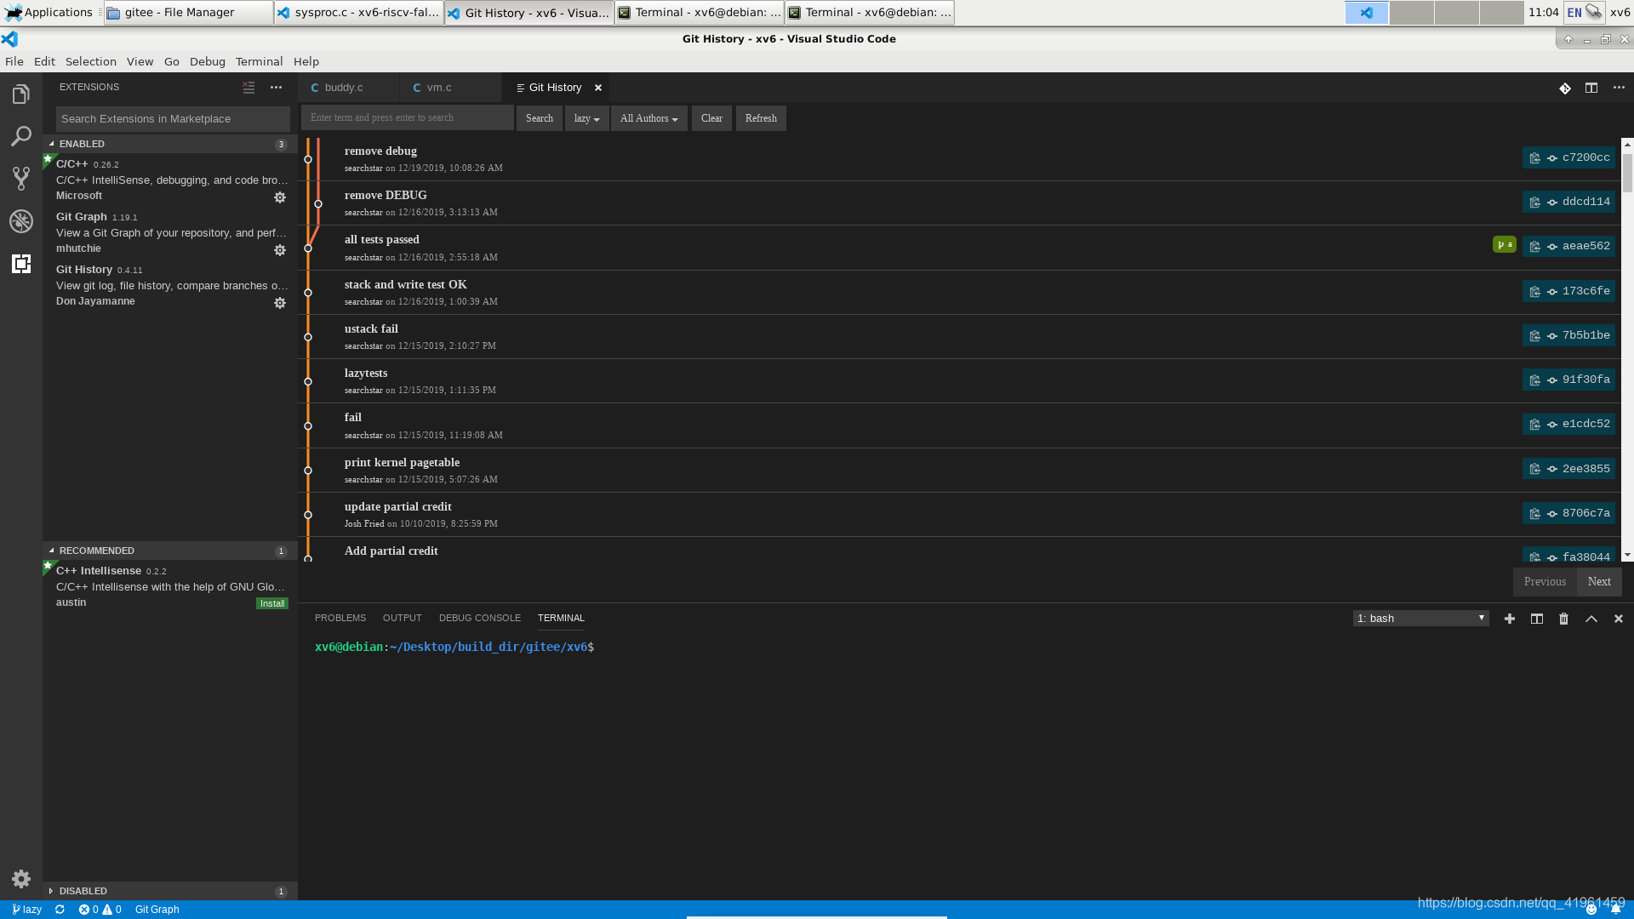Click the gear icon for the Git Graph extension

(280, 250)
